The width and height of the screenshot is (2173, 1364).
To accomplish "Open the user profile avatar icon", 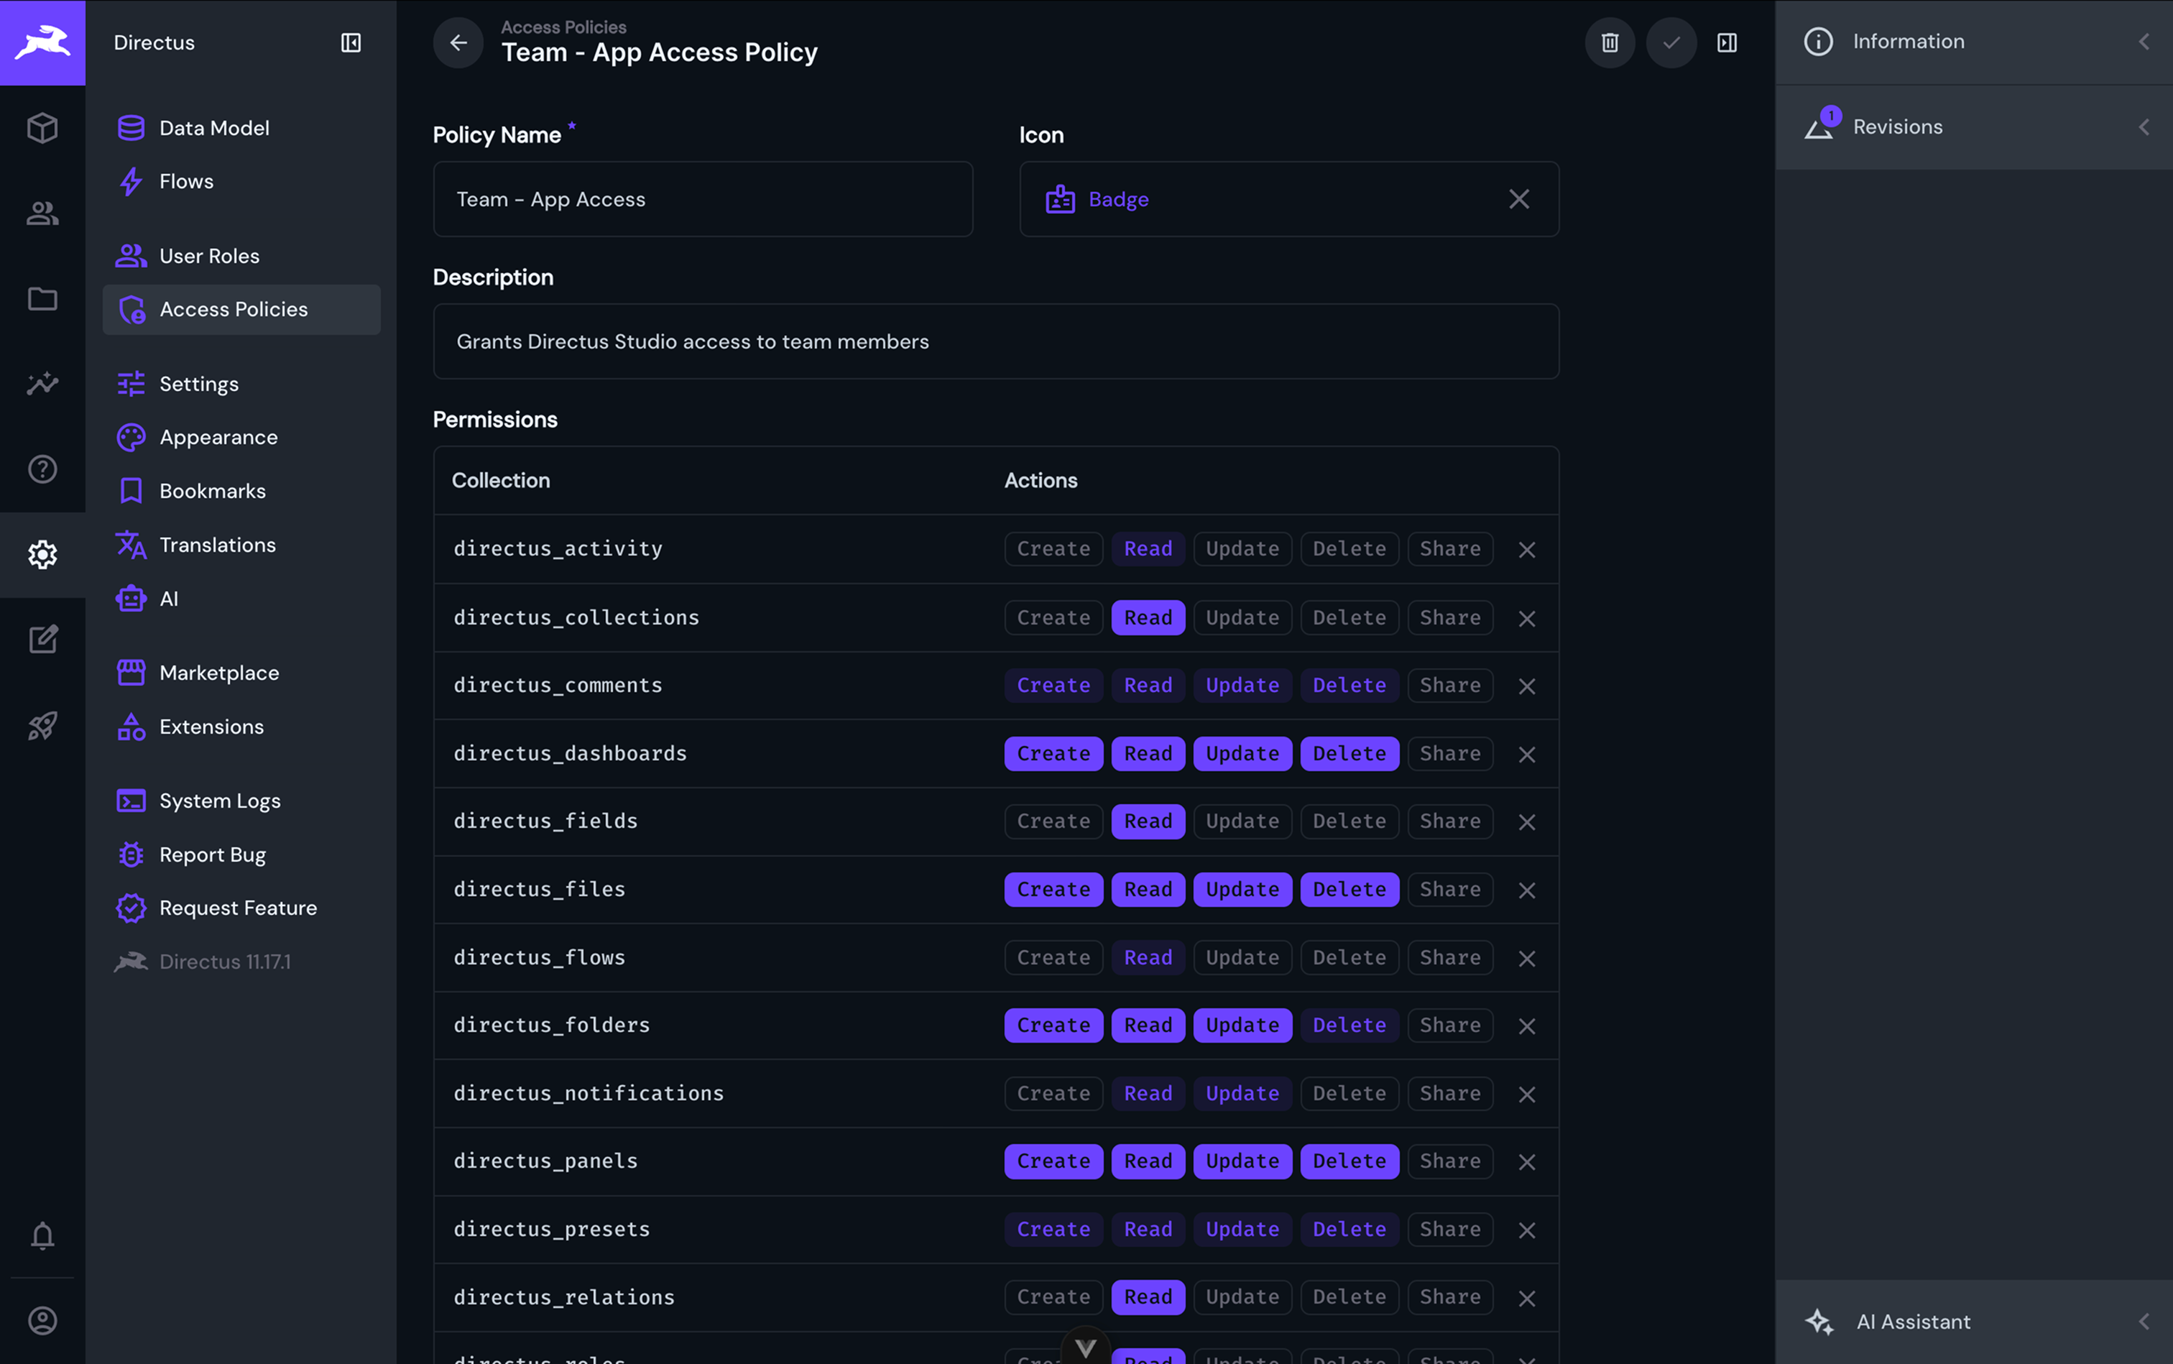I will pyautogui.click(x=42, y=1321).
